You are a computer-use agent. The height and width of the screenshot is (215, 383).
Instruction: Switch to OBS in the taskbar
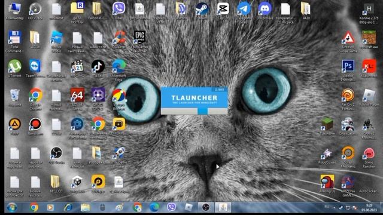tap(206, 207)
